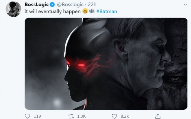Click the BossLogic profile avatar
Viewport: 191px width, 119px height.
click(x=13, y=9)
